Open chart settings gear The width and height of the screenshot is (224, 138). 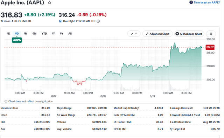211,34
